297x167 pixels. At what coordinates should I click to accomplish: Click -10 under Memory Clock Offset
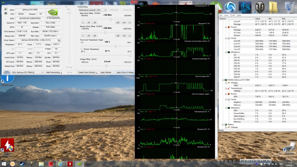pos(88,36)
